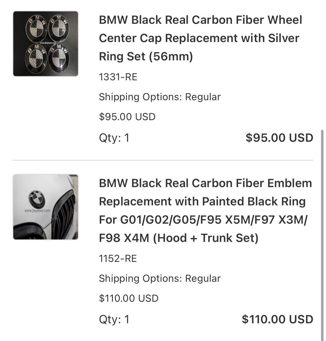
Task: Click the SKU 1152-RE text
Action: click(118, 258)
